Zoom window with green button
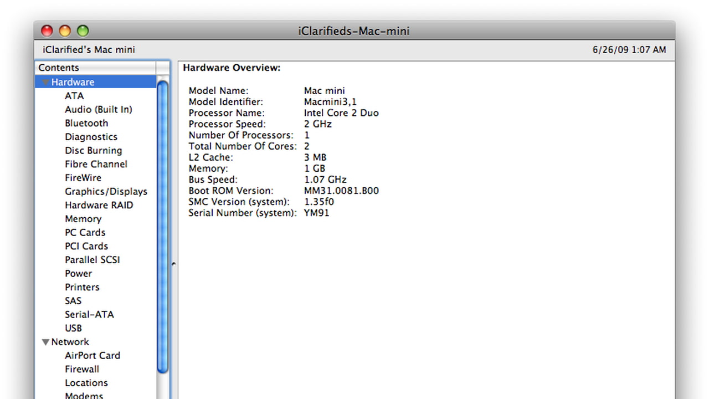The image size is (709, 399). (83, 31)
